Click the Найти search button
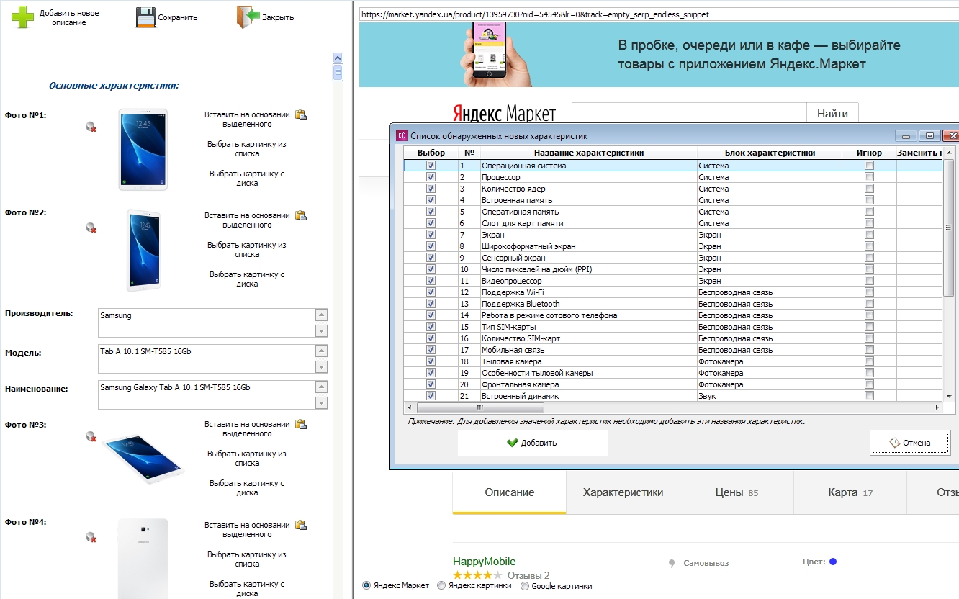 click(x=832, y=113)
